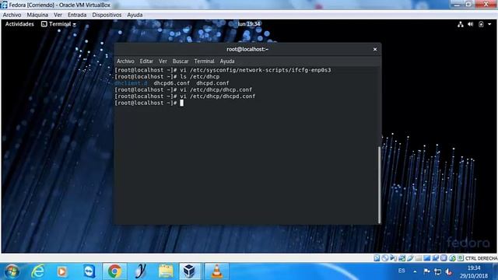This screenshot has width=498, height=280.
Task: Click the Fedora power icon in top bar
Action: point(481,24)
